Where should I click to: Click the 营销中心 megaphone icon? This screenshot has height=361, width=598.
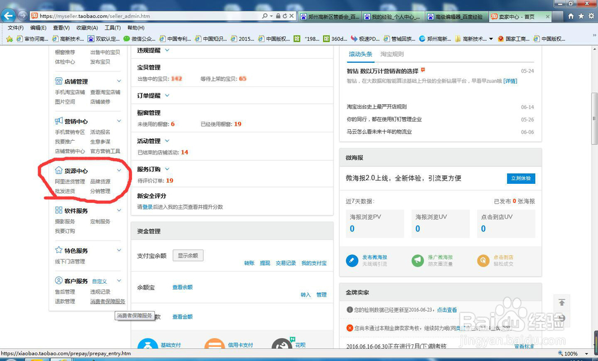pos(59,121)
